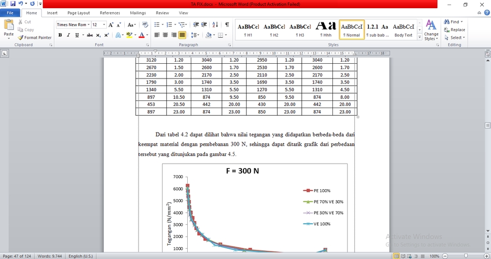
Task: Zoom in with plus button
Action: pyautogui.click(x=486, y=256)
